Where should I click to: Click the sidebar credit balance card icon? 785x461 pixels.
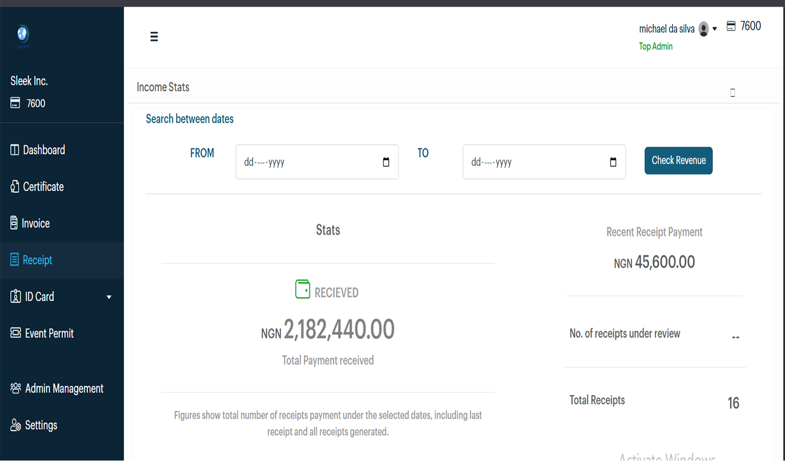point(15,103)
